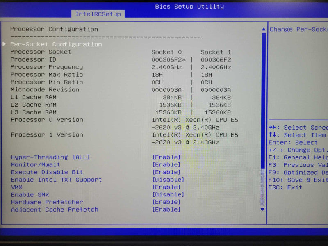Image resolution: width=328 pixels, height=246 pixels.
Task: Change Monitor/Mwait [Enable] value
Action: (166, 165)
